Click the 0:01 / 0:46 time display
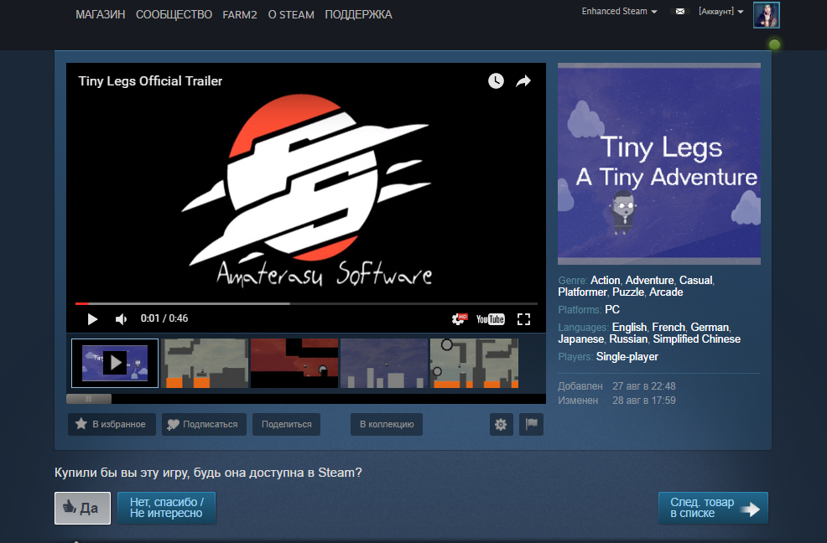 pos(164,318)
